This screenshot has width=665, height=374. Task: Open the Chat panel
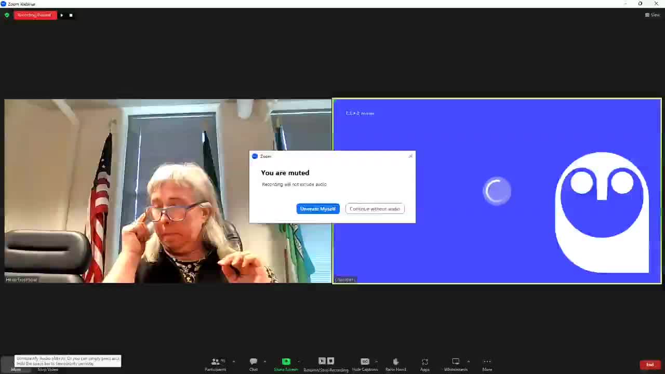click(x=254, y=364)
